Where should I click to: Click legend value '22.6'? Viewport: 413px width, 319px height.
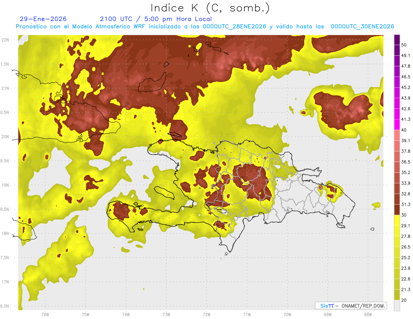tap(406, 279)
